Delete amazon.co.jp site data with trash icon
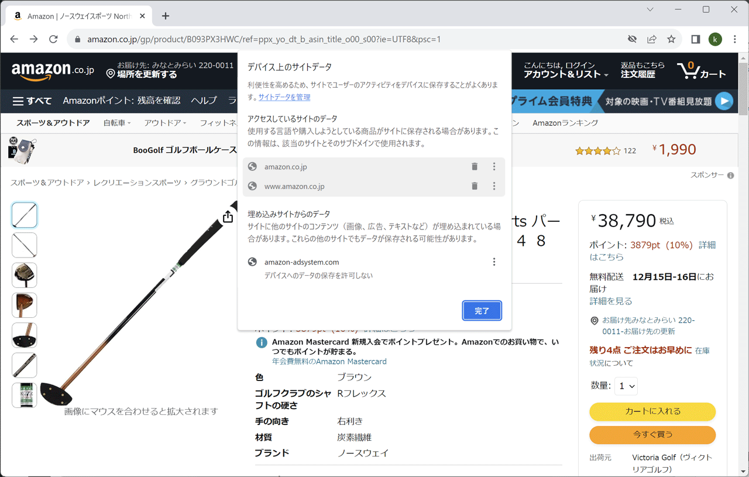 (x=475, y=167)
